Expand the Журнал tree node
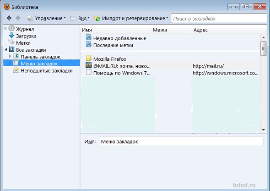The height and width of the screenshot is (191, 270). [x=5, y=28]
